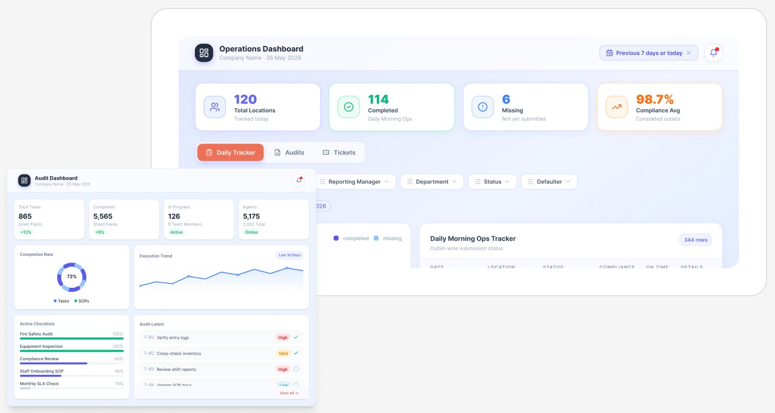Expand the Defaulter filter dropdown
Viewport: 775px width, 413px height.
[549, 182]
